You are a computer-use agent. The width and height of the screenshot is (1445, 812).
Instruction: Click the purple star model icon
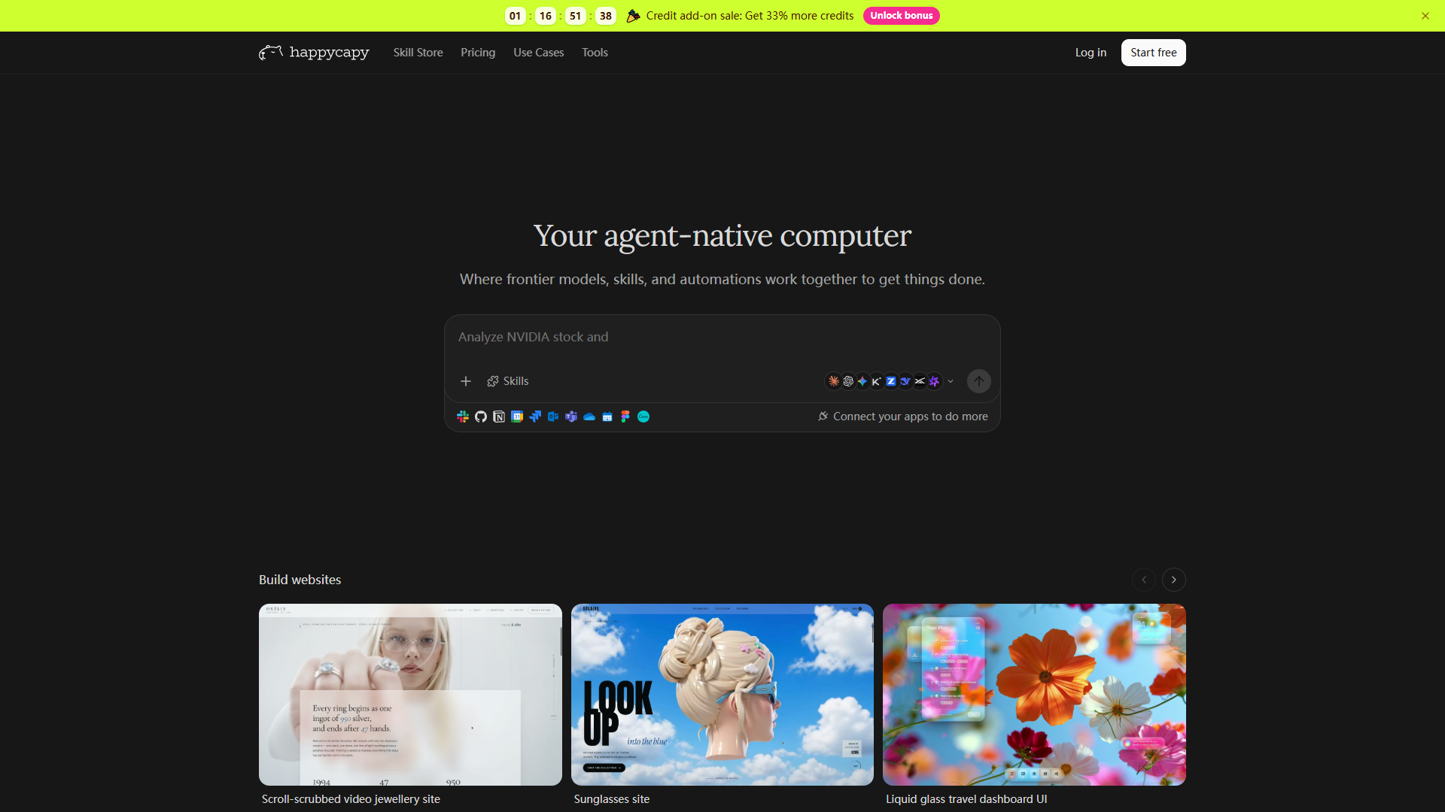pyautogui.click(x=934, y=381)
